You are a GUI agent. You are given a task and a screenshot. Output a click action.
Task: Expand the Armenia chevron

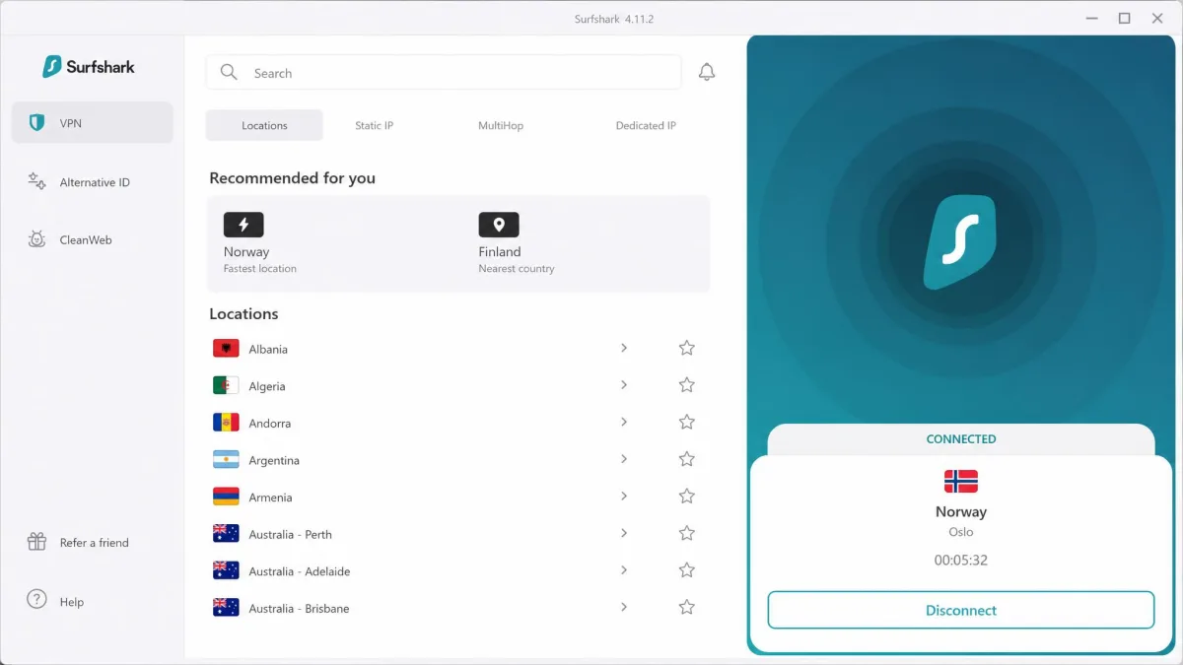tap(624, 496)
